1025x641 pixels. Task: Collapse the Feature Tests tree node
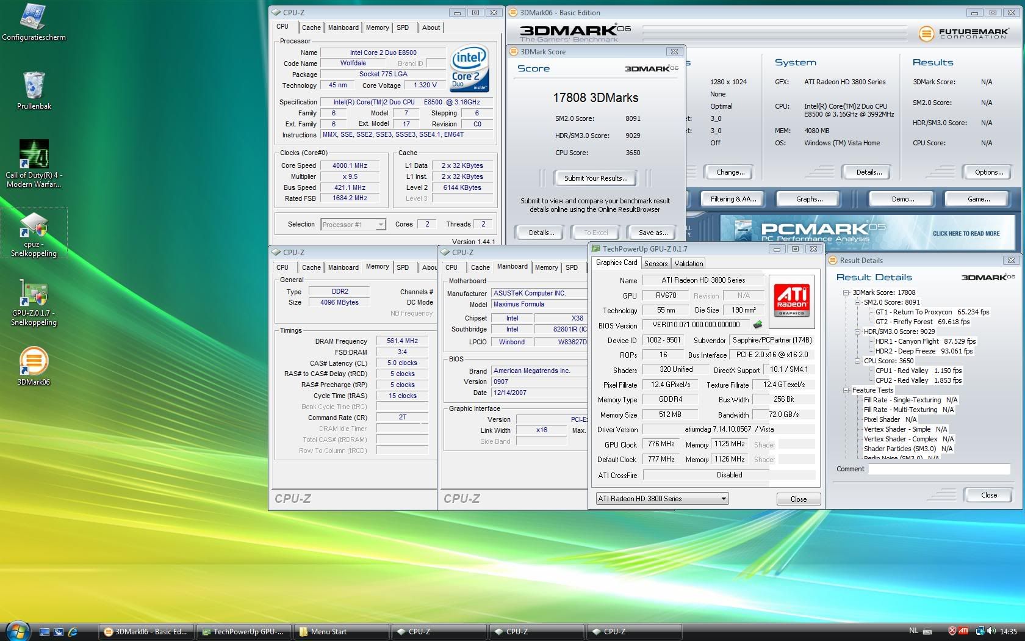pos(846,390)
